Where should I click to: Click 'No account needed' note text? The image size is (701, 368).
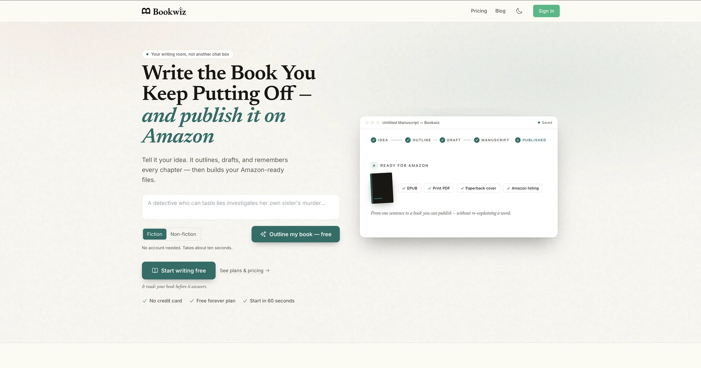(187, 248)
